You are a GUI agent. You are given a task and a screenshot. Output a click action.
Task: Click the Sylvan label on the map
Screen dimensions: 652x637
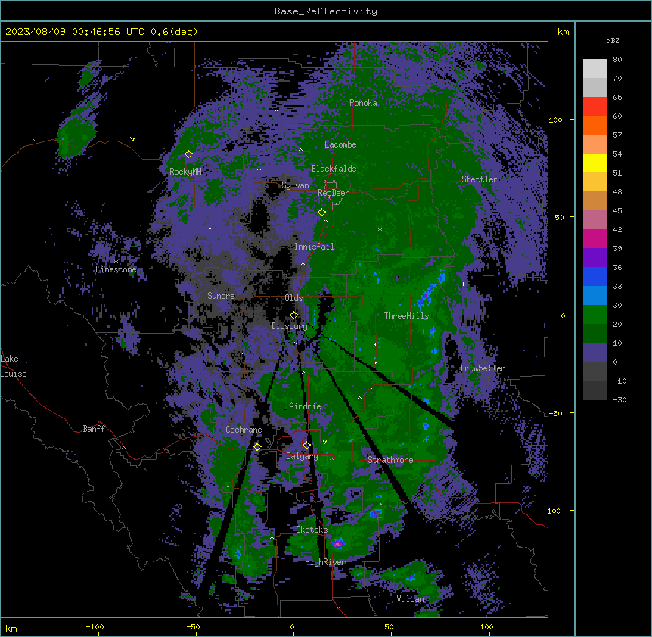(x=295, y=185)
